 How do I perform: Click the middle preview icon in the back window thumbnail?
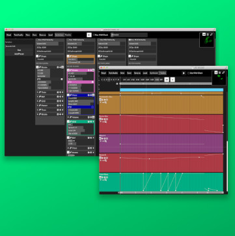[x=208, y=35]
